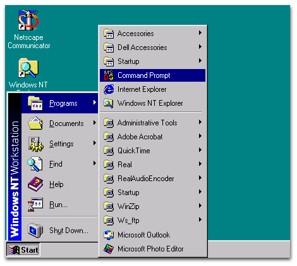
Task: Click the Microsoft Outlook icon
Action: 109,235
